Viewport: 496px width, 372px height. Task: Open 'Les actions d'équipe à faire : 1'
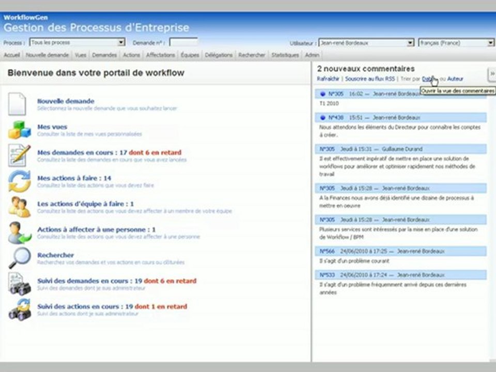[85, 204]
